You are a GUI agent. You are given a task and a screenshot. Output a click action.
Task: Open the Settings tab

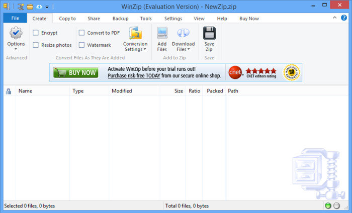173,19
